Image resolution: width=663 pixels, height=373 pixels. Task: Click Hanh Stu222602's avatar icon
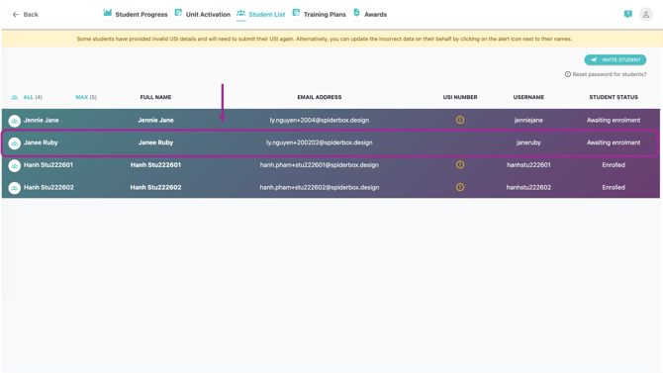[x=15, y=188]
